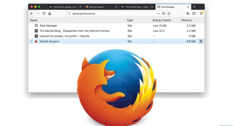Screen dimensions: 233x126
Task: Close Mozilla Support row with X button
Action: tap(201, 41)
